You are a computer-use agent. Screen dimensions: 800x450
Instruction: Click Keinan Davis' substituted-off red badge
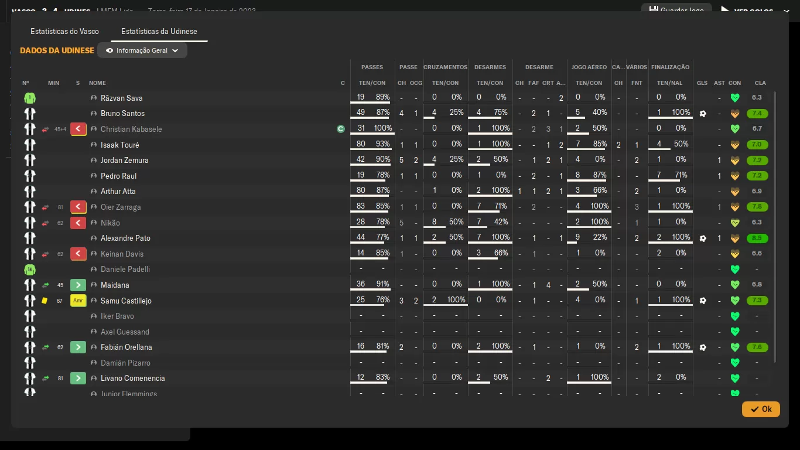click(x=78, y=254)
